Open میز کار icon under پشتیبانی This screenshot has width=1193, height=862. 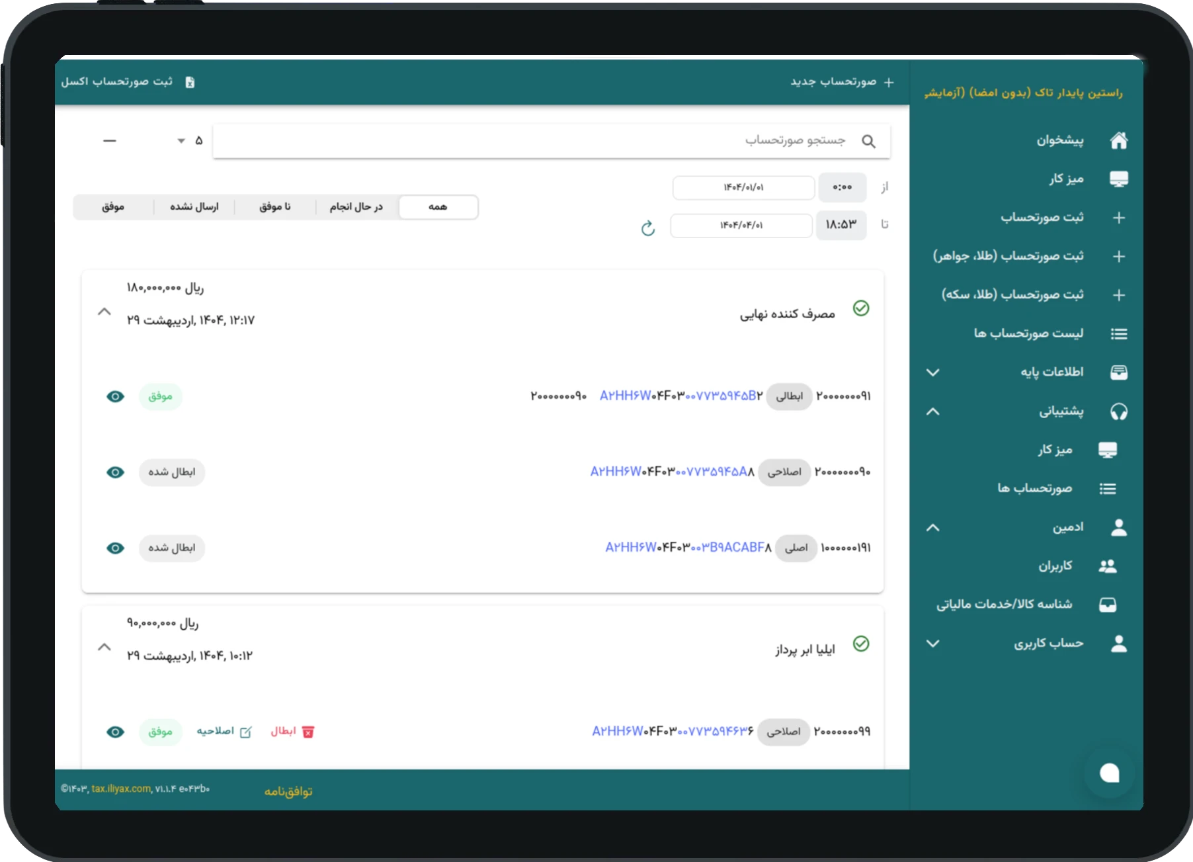tap(1108, 450)
